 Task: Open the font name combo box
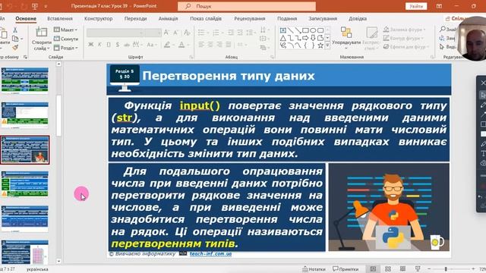[x=115, y=33]
